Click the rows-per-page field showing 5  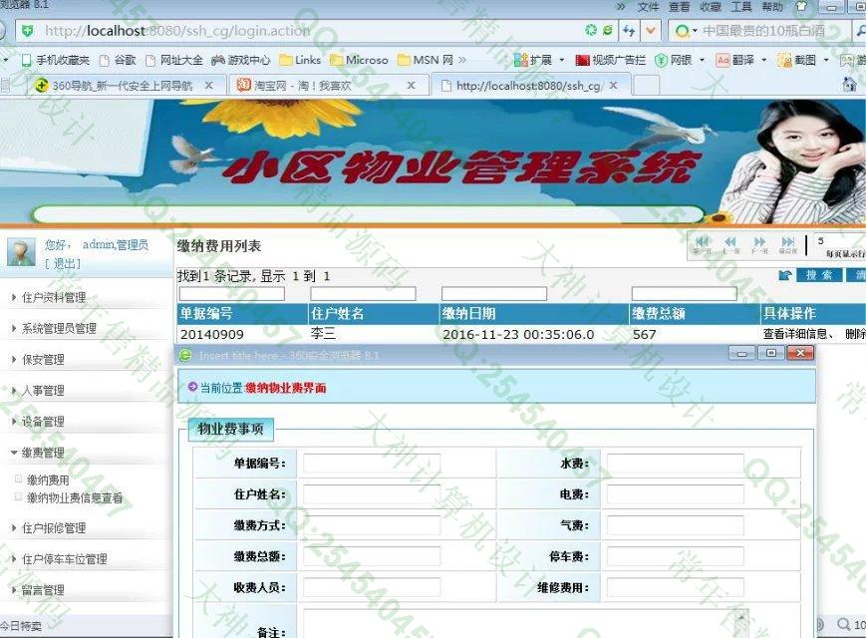[x=839, y=241]
